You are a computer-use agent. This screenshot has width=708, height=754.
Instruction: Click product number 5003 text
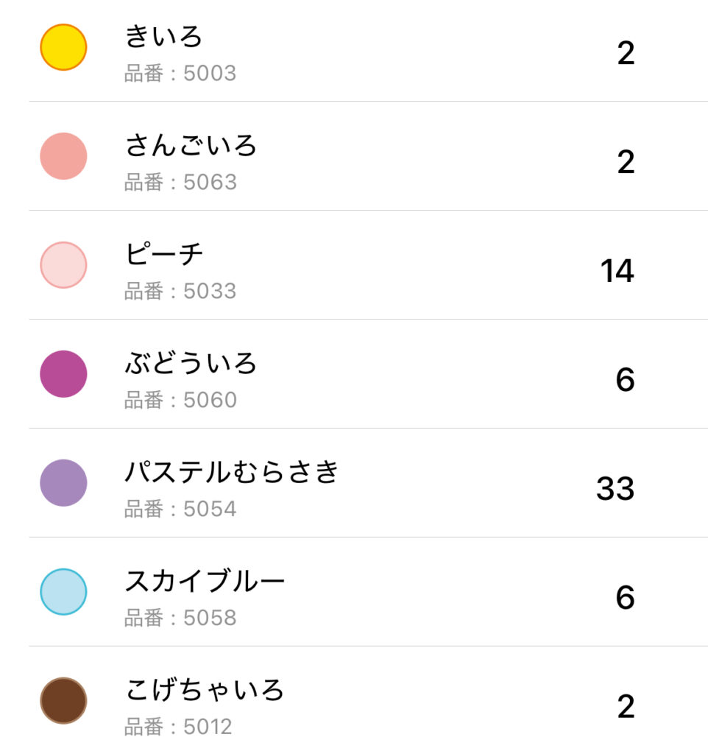click(x=180, y=74)
